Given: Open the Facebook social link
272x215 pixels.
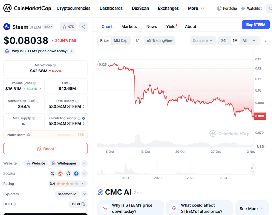Looking at the screenshot, I should (76, 173).
